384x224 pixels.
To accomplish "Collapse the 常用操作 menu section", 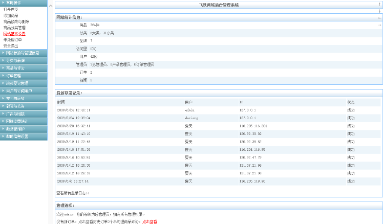I will pos(24,3).
